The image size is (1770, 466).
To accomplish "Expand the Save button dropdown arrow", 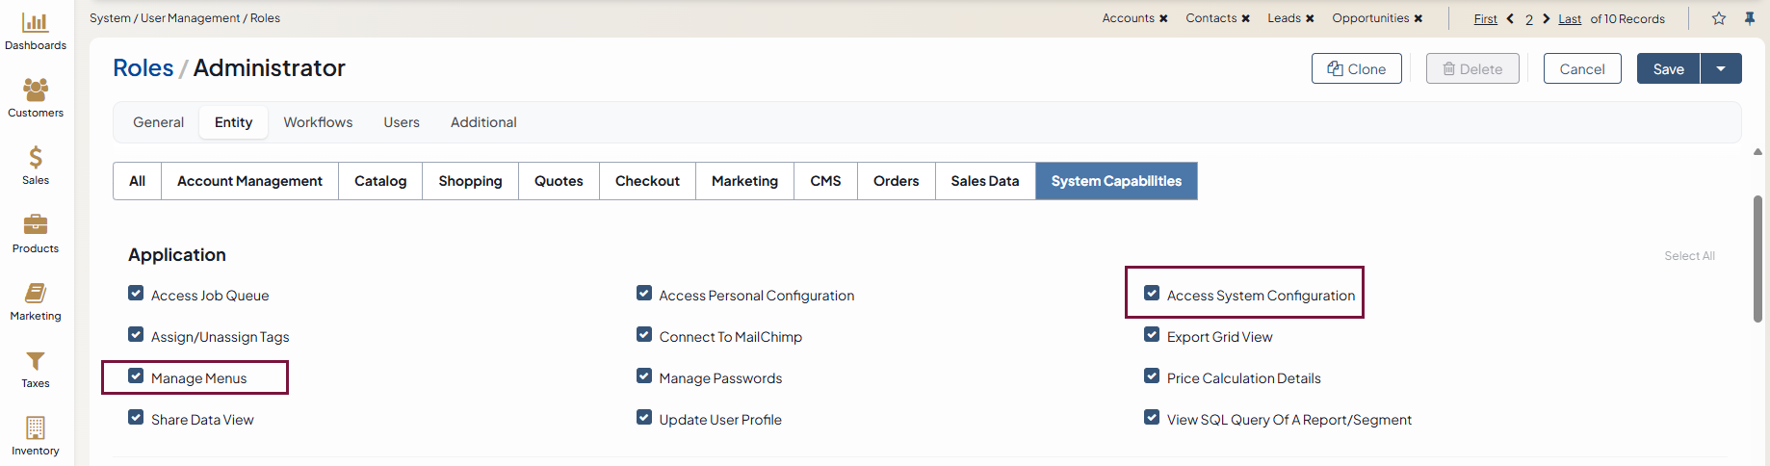I will click(1721, 68).
